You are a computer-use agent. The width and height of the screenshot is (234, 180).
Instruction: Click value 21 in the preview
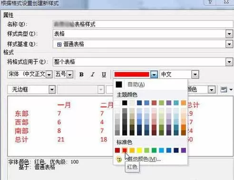click(61, 139)
